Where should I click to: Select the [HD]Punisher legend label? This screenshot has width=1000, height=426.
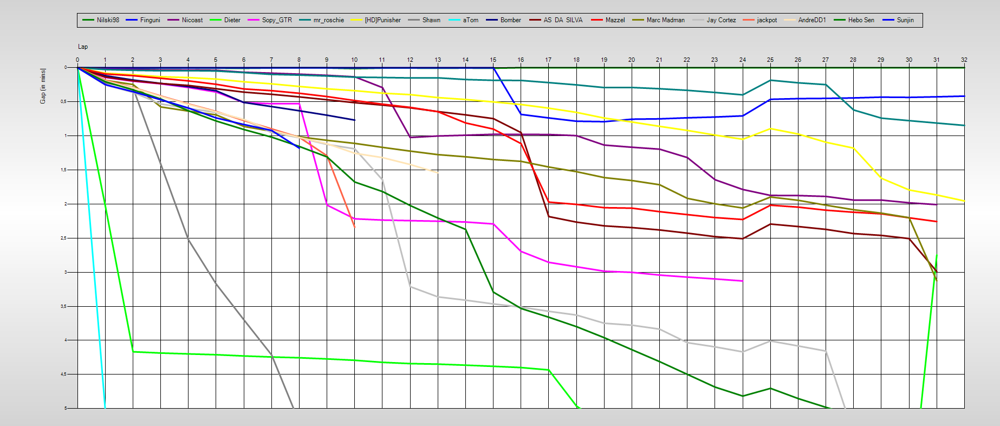[382, 20]
